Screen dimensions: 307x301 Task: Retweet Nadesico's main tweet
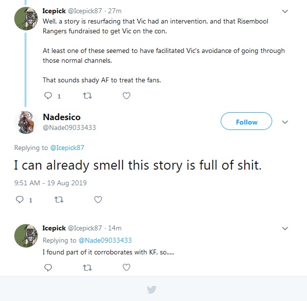pyautogui.click(x=59, y=200)
